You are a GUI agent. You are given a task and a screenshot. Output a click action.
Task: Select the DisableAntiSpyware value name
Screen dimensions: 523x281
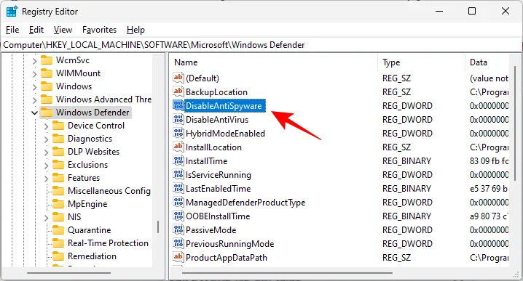[224, 106]
